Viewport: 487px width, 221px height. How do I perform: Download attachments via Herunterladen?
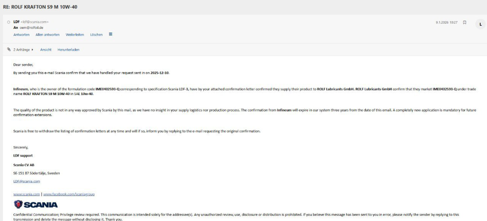point(68,50)
